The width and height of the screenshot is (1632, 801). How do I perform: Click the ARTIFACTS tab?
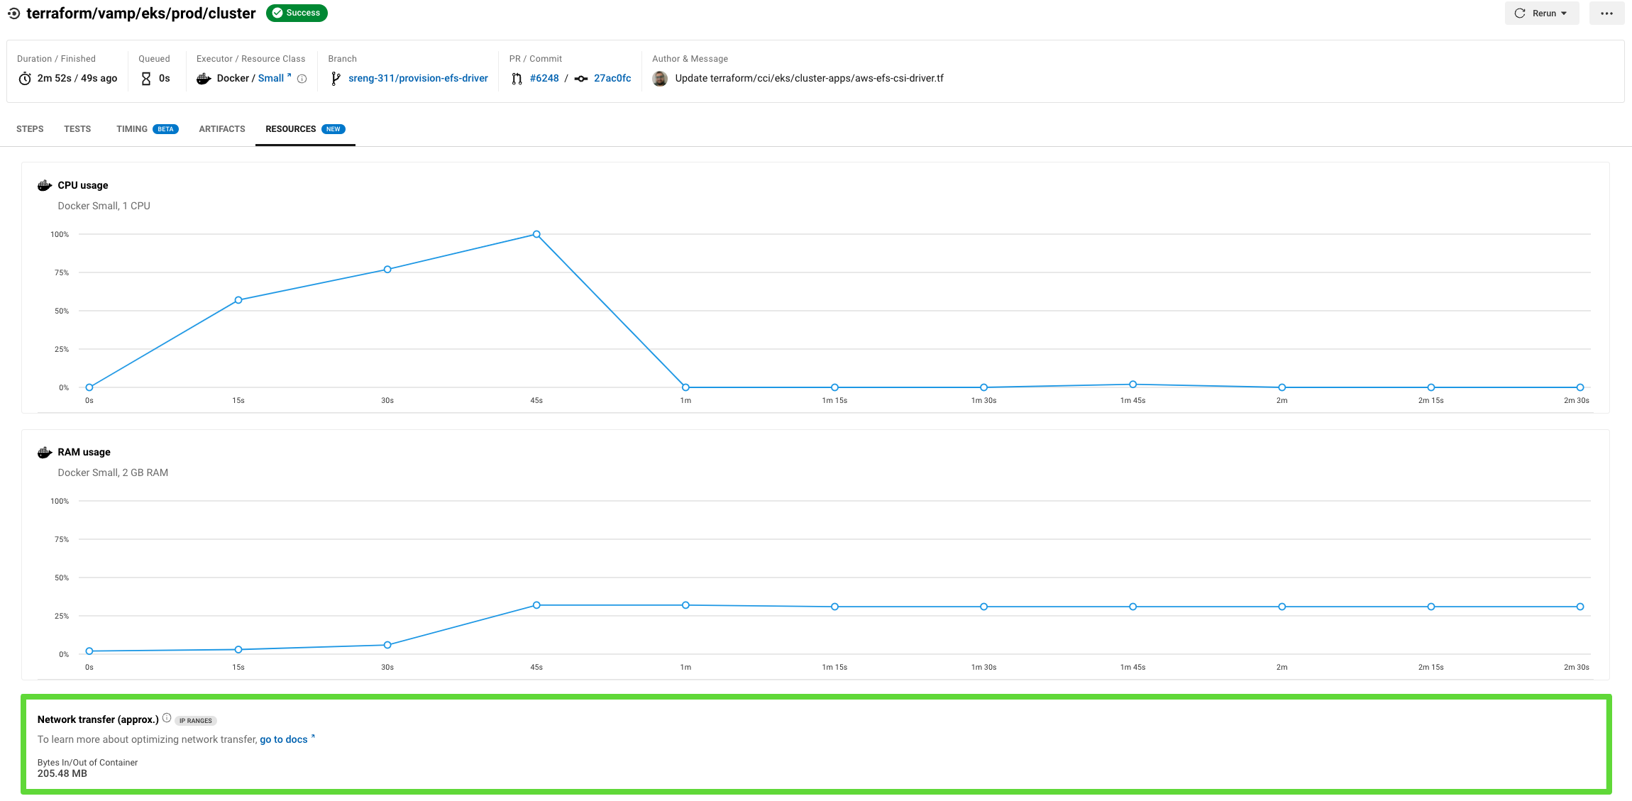221,129
